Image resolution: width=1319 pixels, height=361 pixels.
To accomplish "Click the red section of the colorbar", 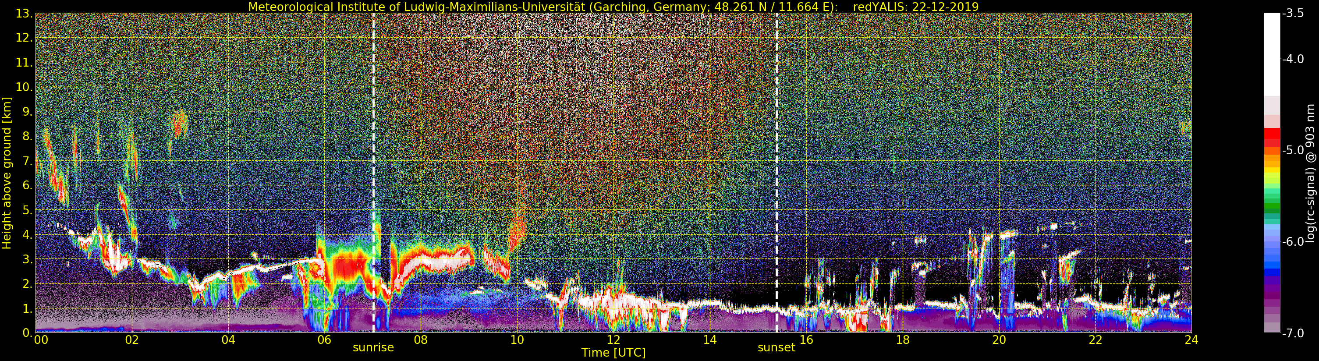I will point(1272,138).
